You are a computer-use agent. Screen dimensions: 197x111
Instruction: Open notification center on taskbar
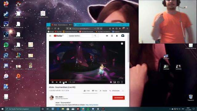[x=194, y=109]
